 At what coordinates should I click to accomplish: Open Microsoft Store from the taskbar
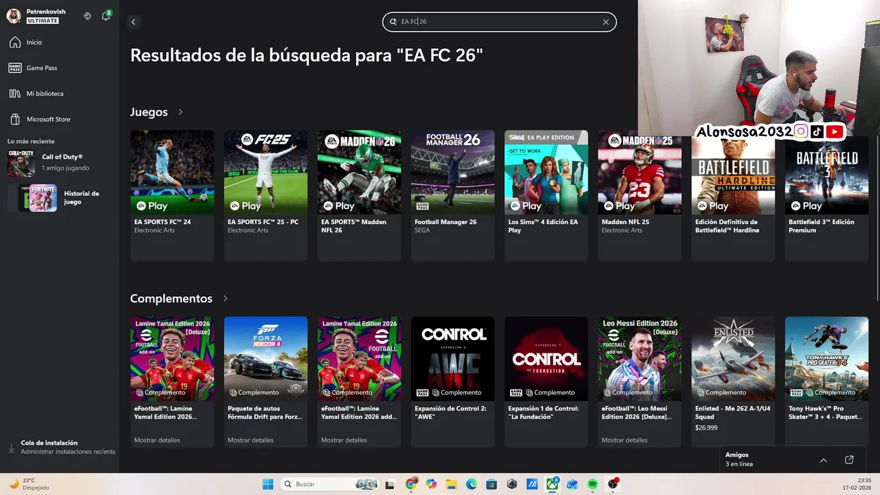(492, 484)
